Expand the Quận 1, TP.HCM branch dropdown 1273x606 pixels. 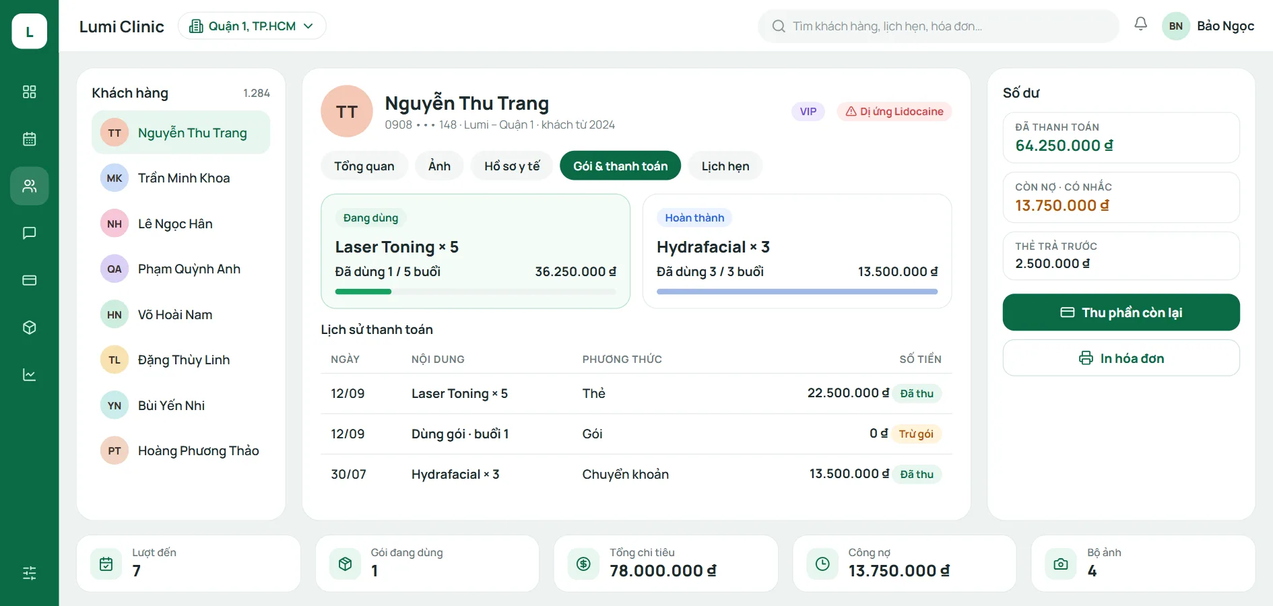click(252, 26)
